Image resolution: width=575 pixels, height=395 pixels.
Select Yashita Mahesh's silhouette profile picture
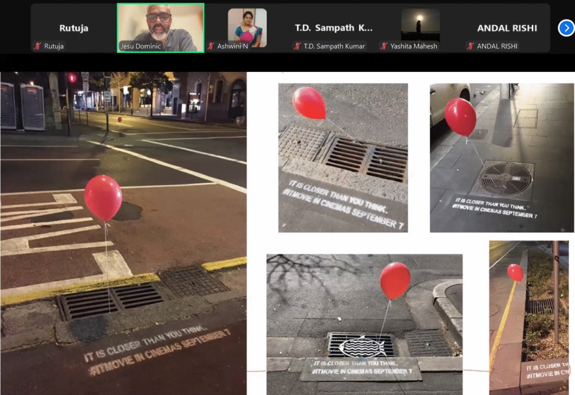click(420, 25)
